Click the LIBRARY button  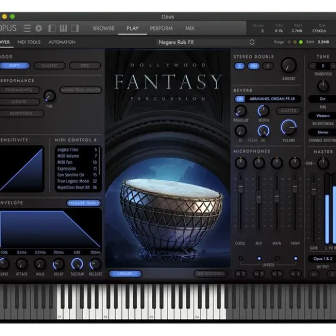(125, 273)
